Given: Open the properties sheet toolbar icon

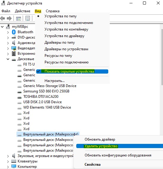Looking at the screenshot, I should pyautogui.click(x=28, y=18).
